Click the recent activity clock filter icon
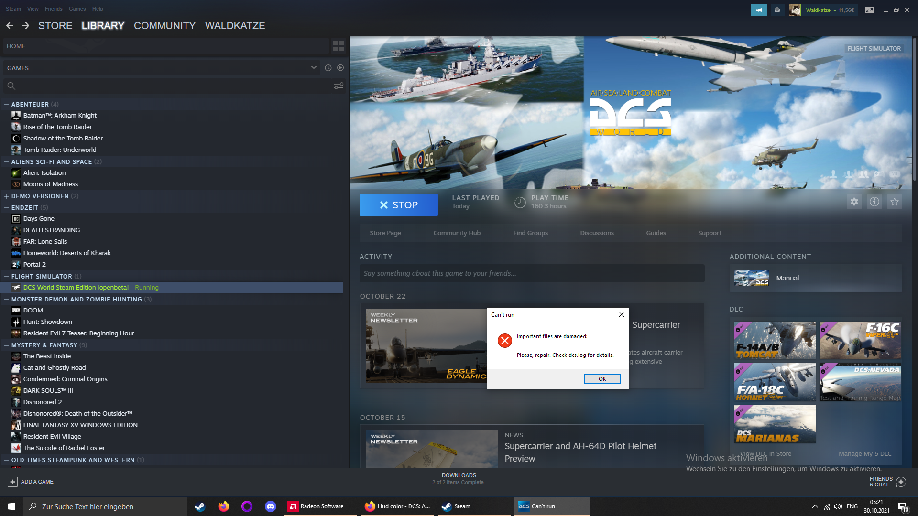The image size is (918, 516). coord(328,68)
